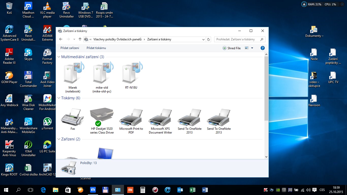Select the Marek (notebook) media device
Image resolution: width=347 pixels, height=195 pixels.
click(73, 74)
